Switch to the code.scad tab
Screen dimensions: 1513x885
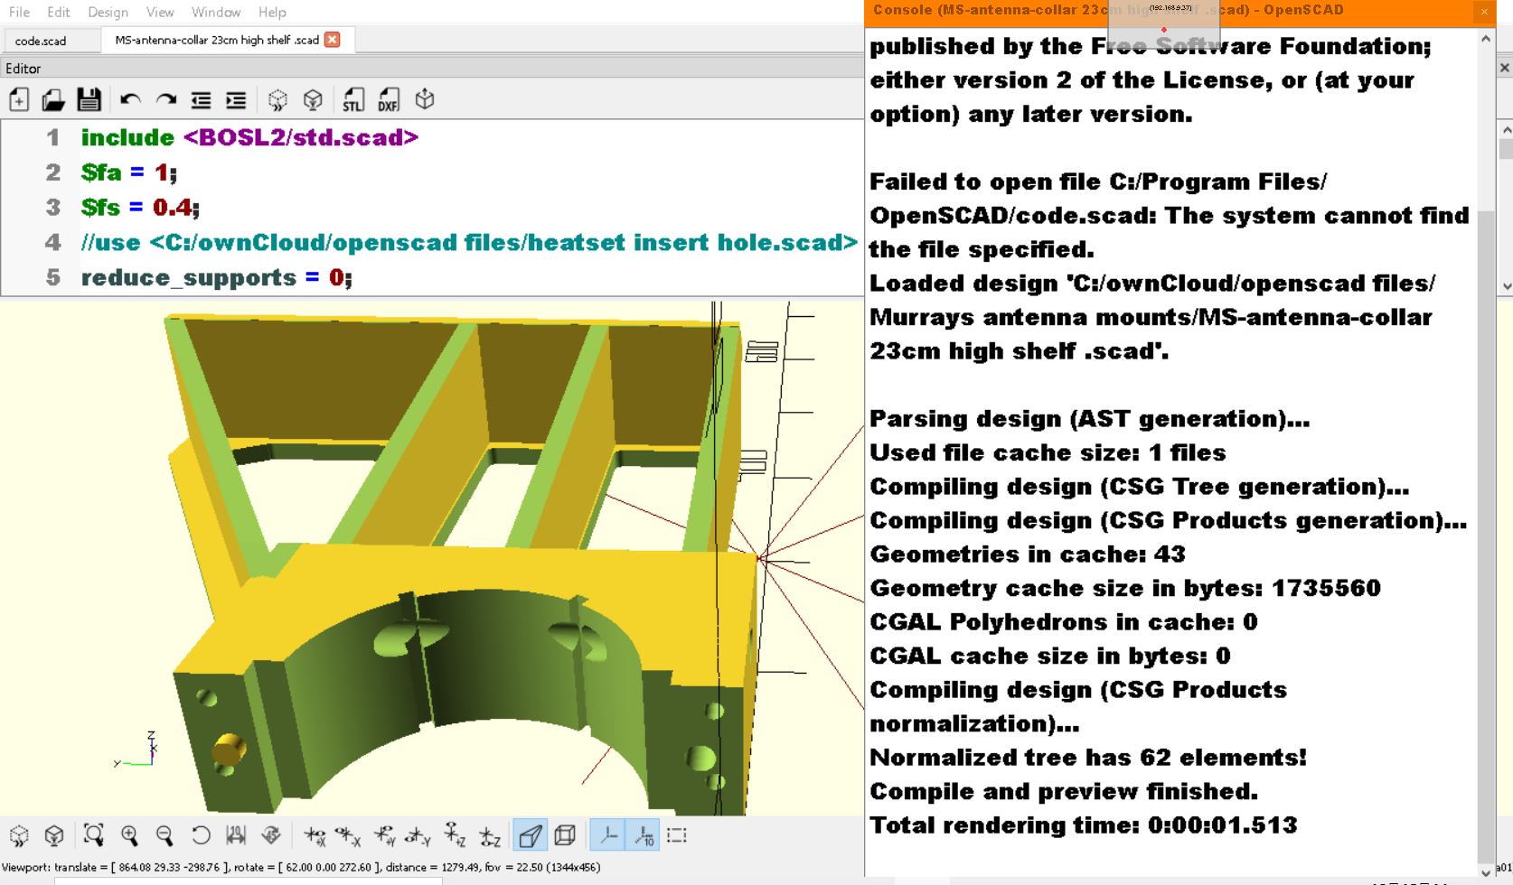[x=41, y=41]
